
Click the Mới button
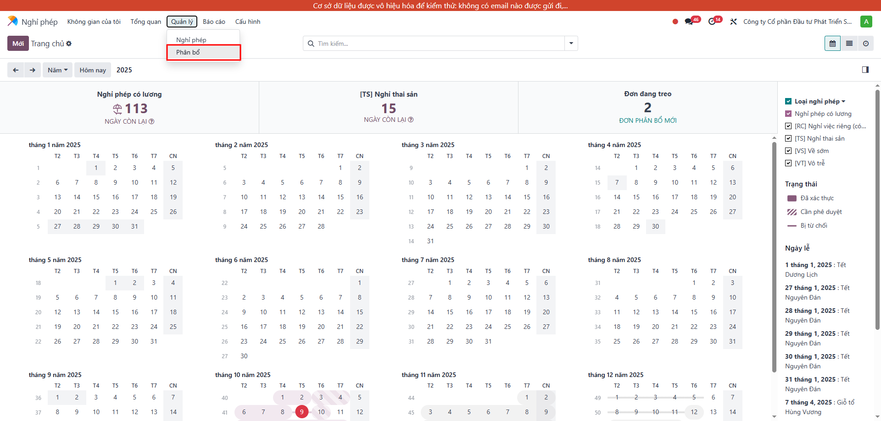click(x=18, y=44)
